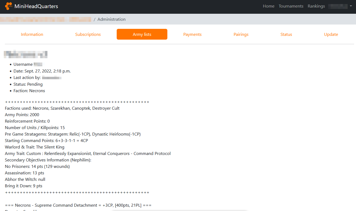Click the MiniHeadQuarters brand name
356x211 pixels.
[x=36, y=6]
